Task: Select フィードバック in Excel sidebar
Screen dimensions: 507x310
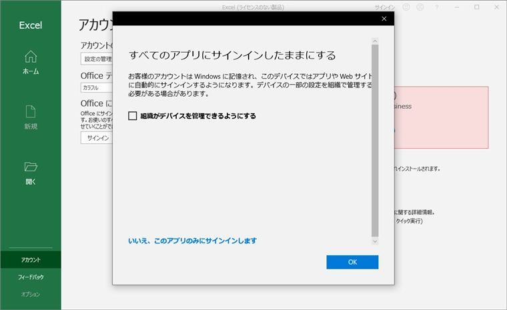Action: pos(31,277)
